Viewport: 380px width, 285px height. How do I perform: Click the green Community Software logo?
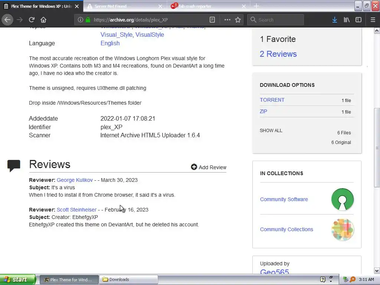coord(343,199)
